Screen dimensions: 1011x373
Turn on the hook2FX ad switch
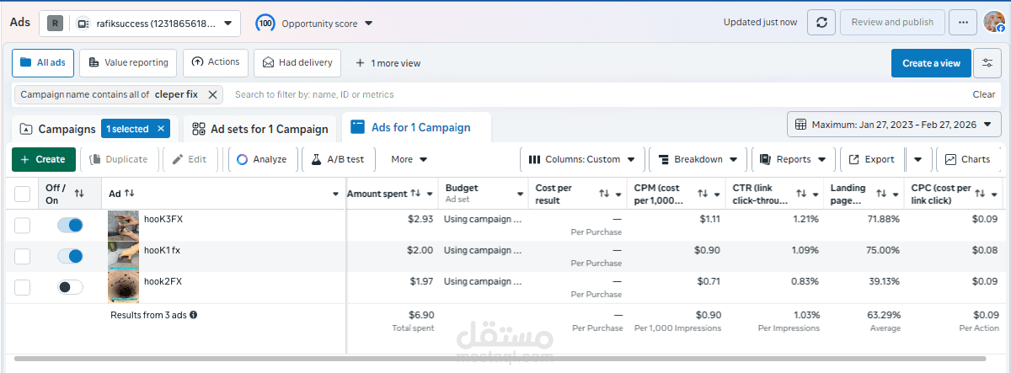point(70,287)
